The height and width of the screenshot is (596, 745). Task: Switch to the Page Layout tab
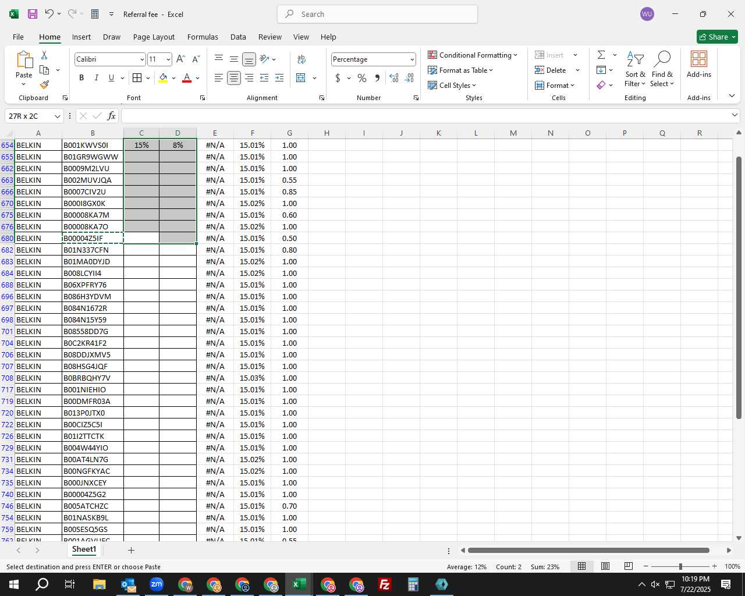[154, 37]
